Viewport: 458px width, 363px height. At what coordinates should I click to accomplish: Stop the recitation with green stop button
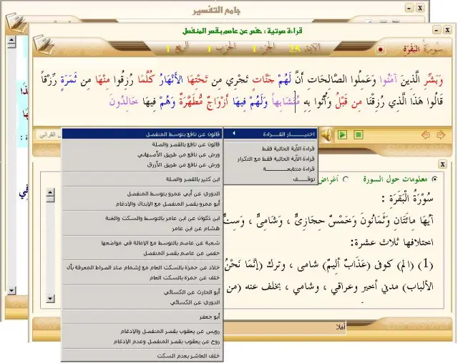point(358,135)
